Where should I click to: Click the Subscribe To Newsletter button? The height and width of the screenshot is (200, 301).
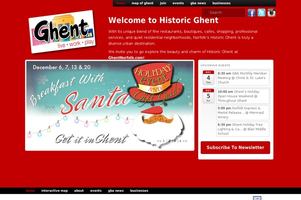pos(235,147)
